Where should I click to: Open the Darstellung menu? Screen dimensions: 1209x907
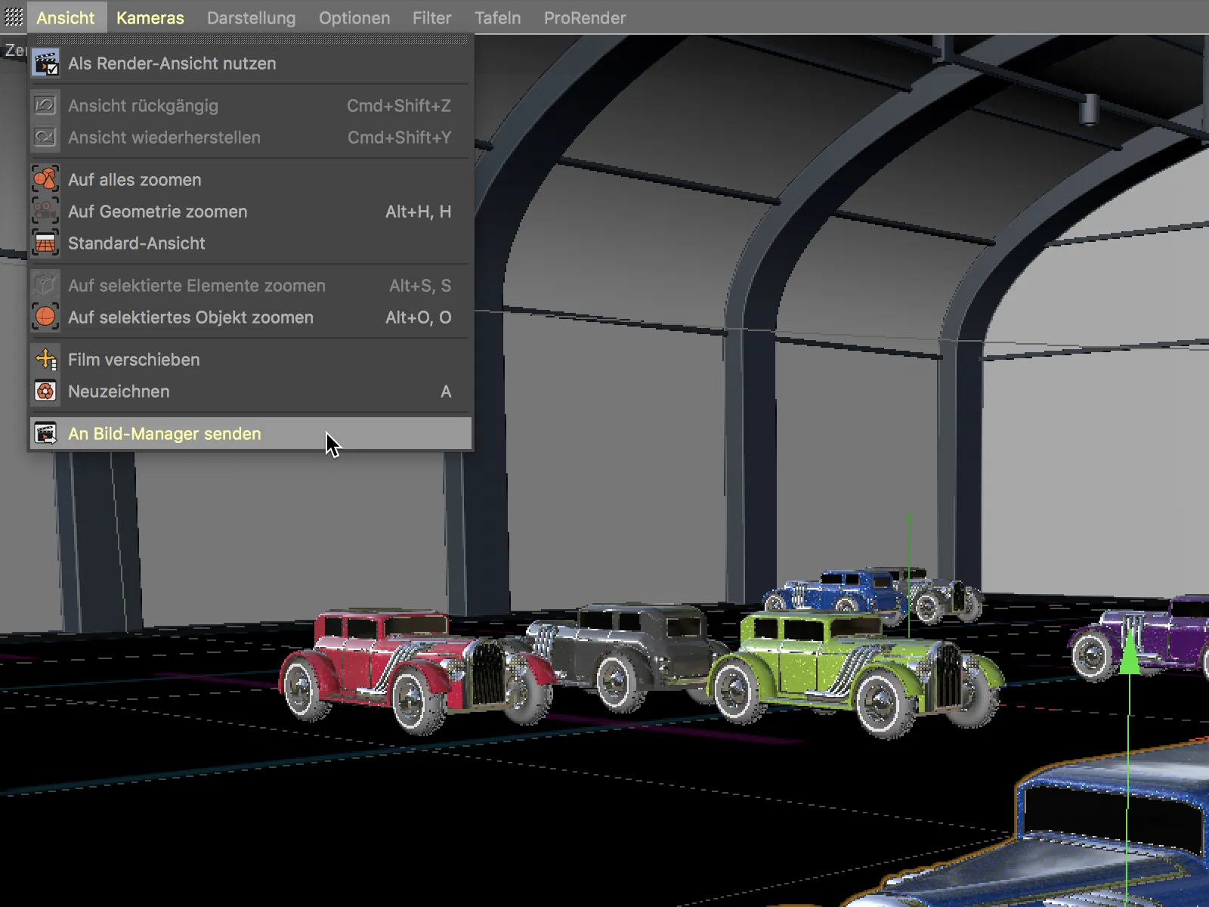[251, 17]
